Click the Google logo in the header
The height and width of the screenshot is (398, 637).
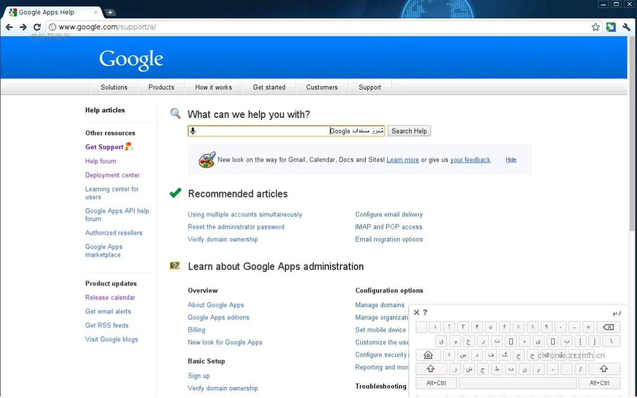[x=131, y=60]
